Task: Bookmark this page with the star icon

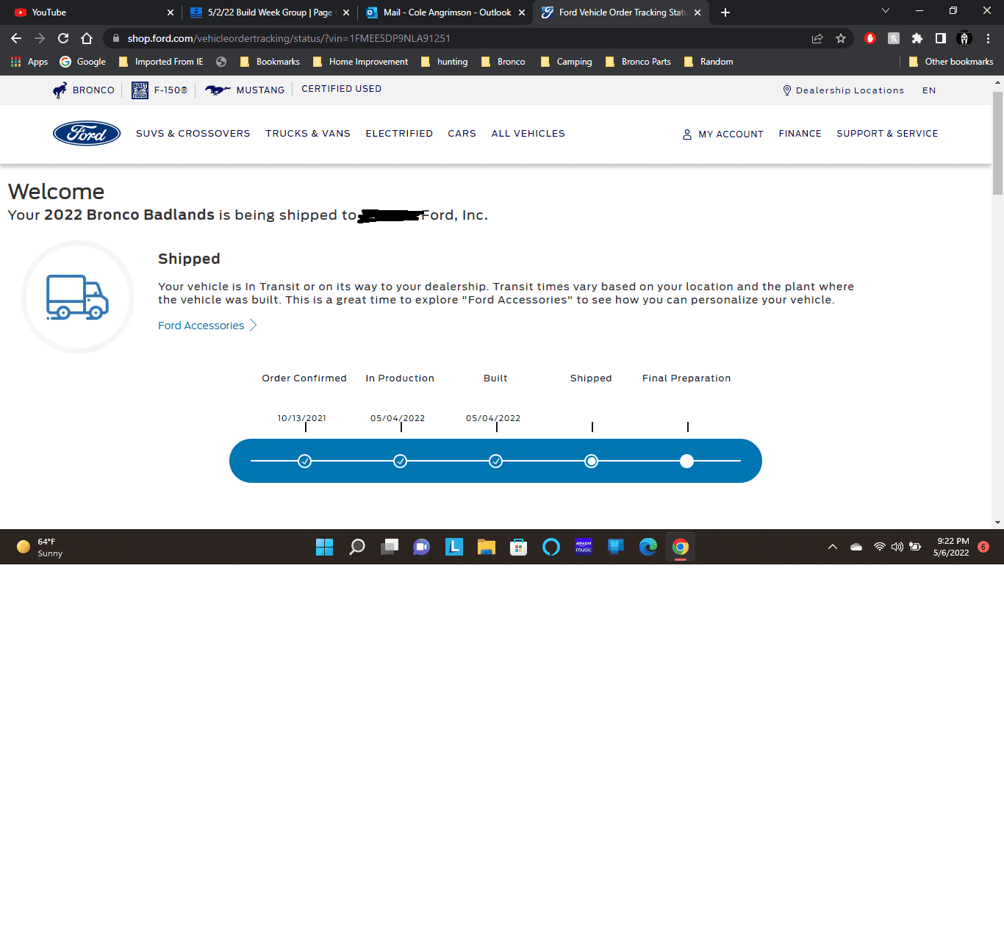Action: click(841, 38)
